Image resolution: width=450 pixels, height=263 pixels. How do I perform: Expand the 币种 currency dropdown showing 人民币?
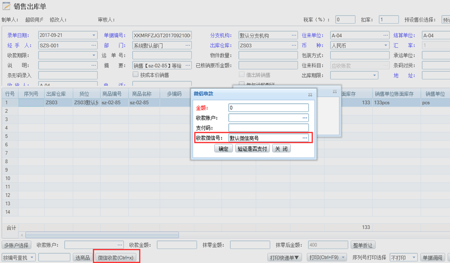click(386, 45)
